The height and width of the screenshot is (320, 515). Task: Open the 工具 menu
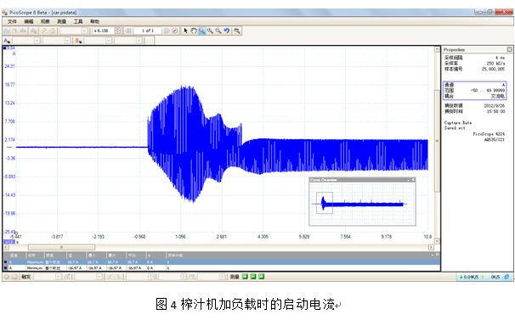tap(78, 21)
